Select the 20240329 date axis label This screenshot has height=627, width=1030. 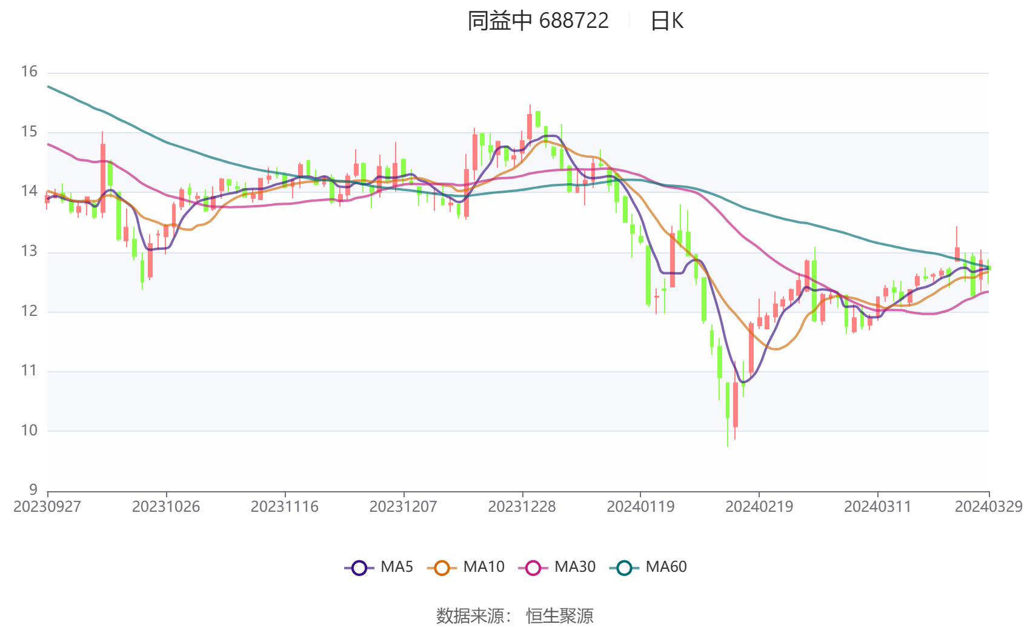pos(989,507)
